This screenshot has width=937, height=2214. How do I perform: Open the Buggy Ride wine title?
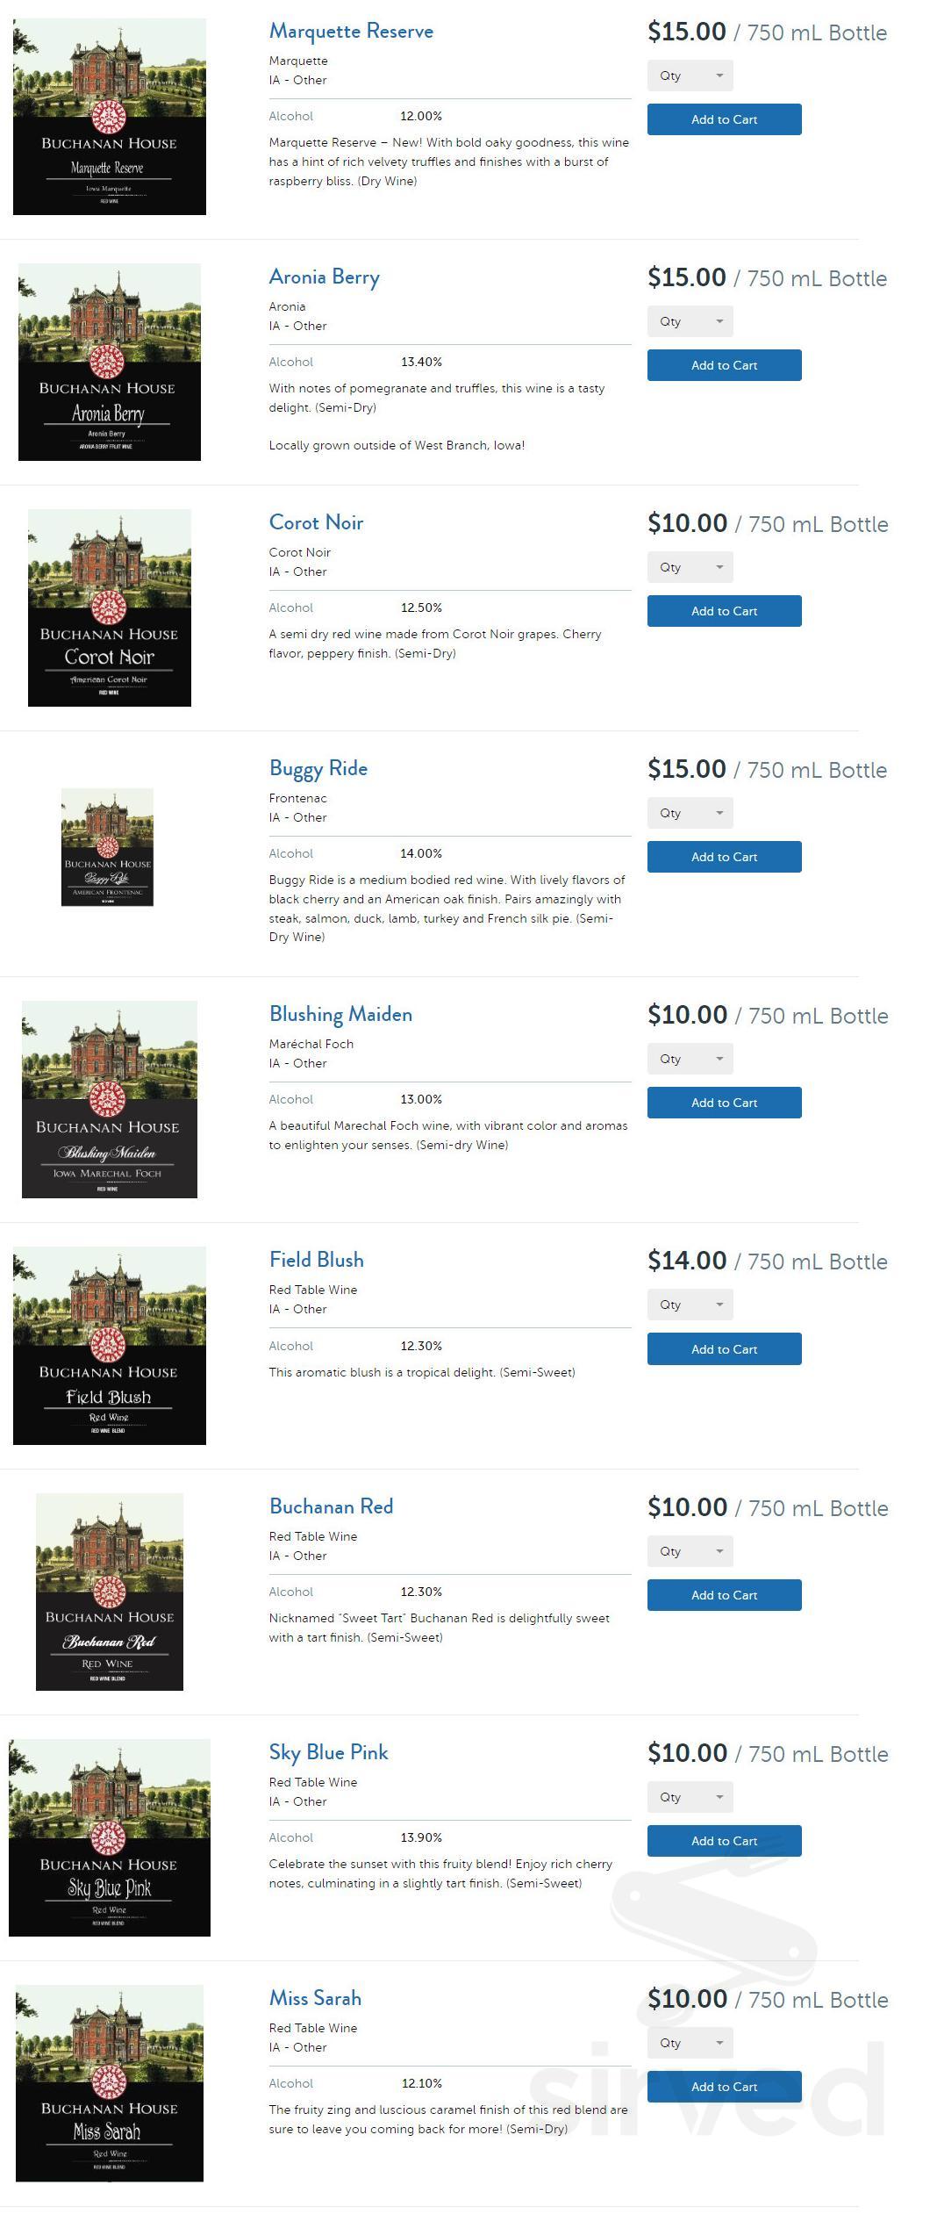point(318,769)
